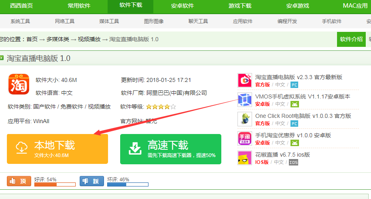The height and width of the screenshot is (199, 371).
Task: Click 视频播放 in the breadcrumb
Action: coord(89,39)
